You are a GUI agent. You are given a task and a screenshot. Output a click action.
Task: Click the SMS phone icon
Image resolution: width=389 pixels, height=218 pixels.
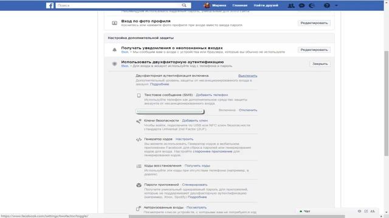[139, 96]
